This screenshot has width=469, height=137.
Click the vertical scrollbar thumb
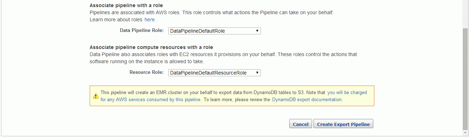[465, 79]
